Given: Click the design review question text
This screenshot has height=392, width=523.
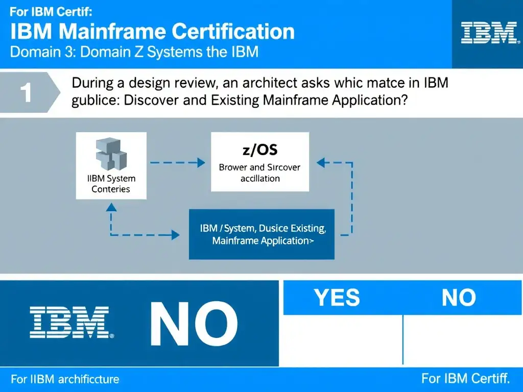Looking at the screenshot, I should click(x=260, y=91).
